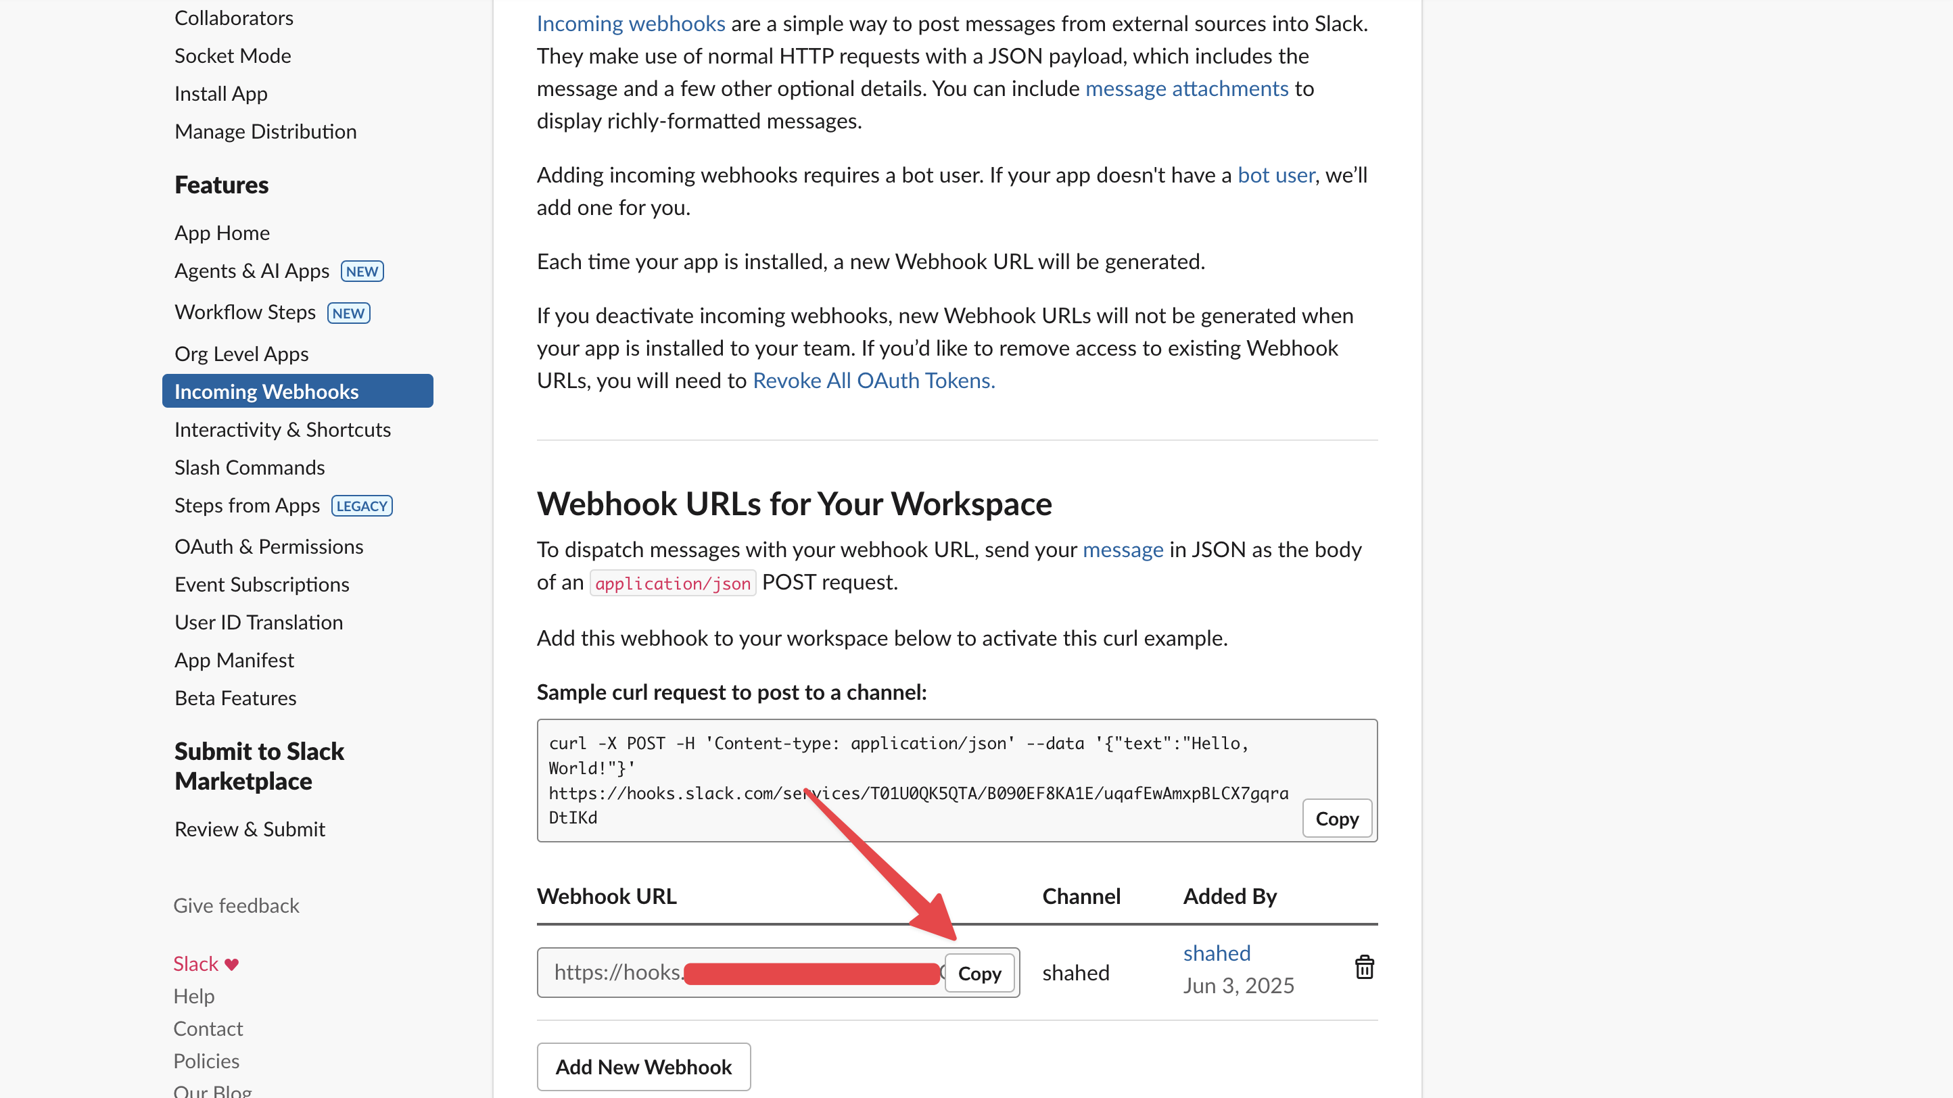Screen dimensions: 1953x1098
Task: Select OAuth & Permissions in sidebar
Action: [268, 546]
